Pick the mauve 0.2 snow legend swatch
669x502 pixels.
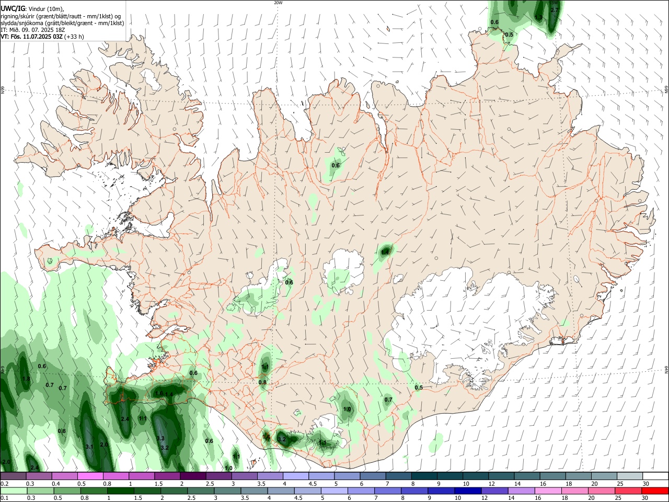(x=13, y=476)
